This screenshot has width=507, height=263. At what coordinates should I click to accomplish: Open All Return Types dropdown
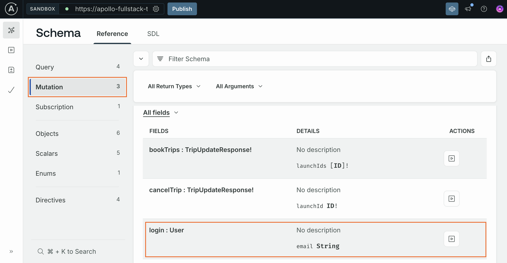point(174,86)
